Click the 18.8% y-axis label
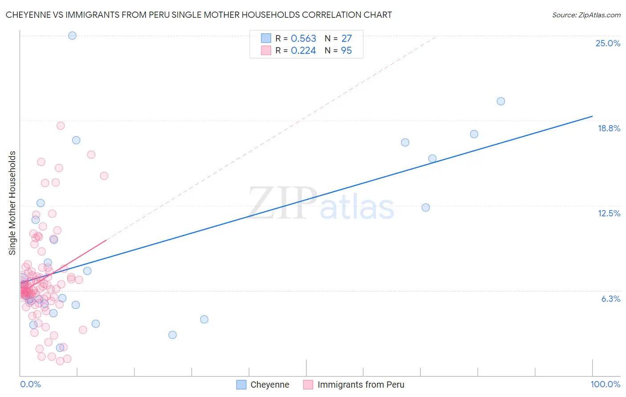Viewport: 626px width, 397px height. click(609, 128)
